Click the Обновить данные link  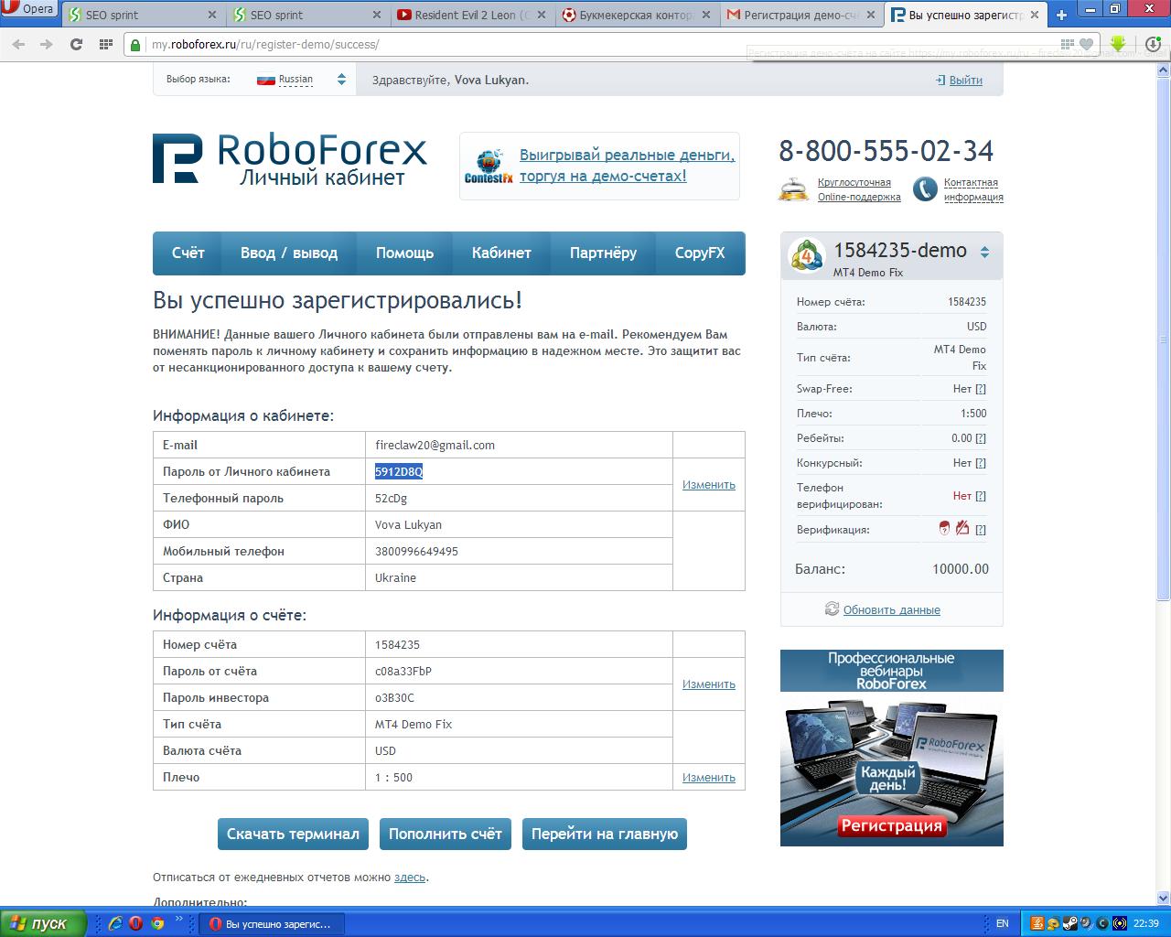[892, 610]
